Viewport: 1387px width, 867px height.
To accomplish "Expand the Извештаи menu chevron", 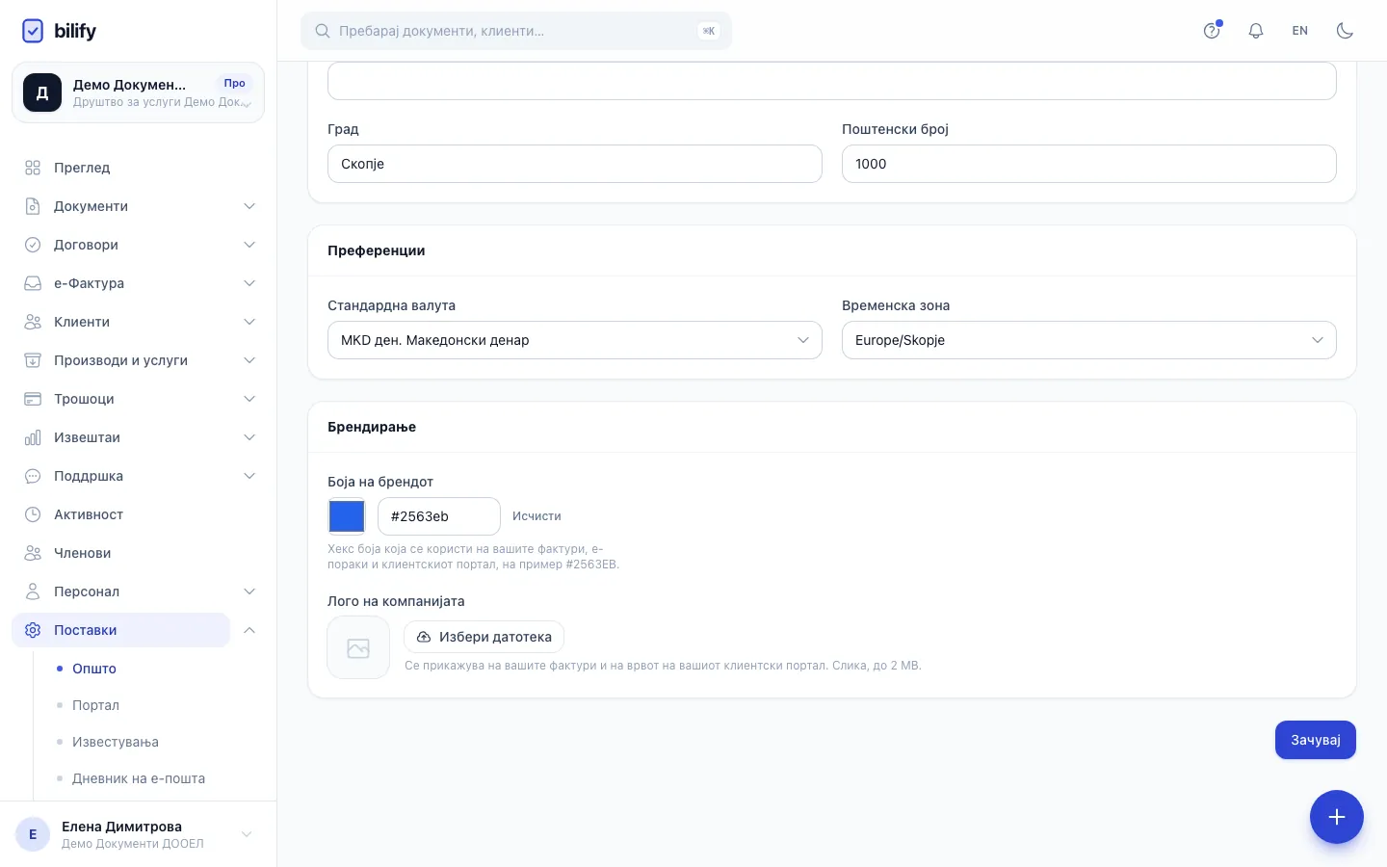I will tap(249, 437).
